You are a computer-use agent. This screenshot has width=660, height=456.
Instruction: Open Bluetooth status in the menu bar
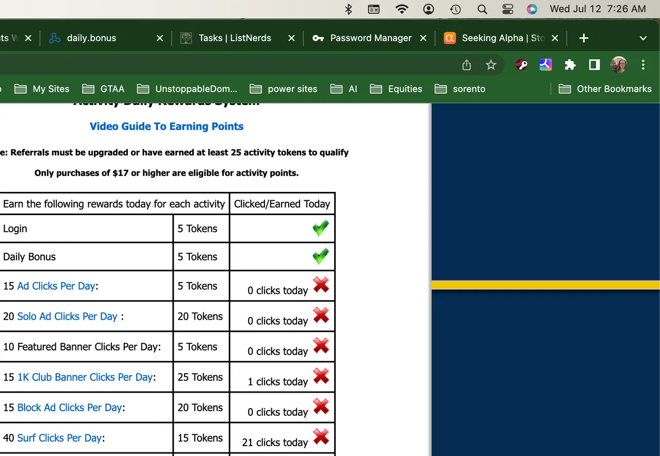(x=349, y=9)
